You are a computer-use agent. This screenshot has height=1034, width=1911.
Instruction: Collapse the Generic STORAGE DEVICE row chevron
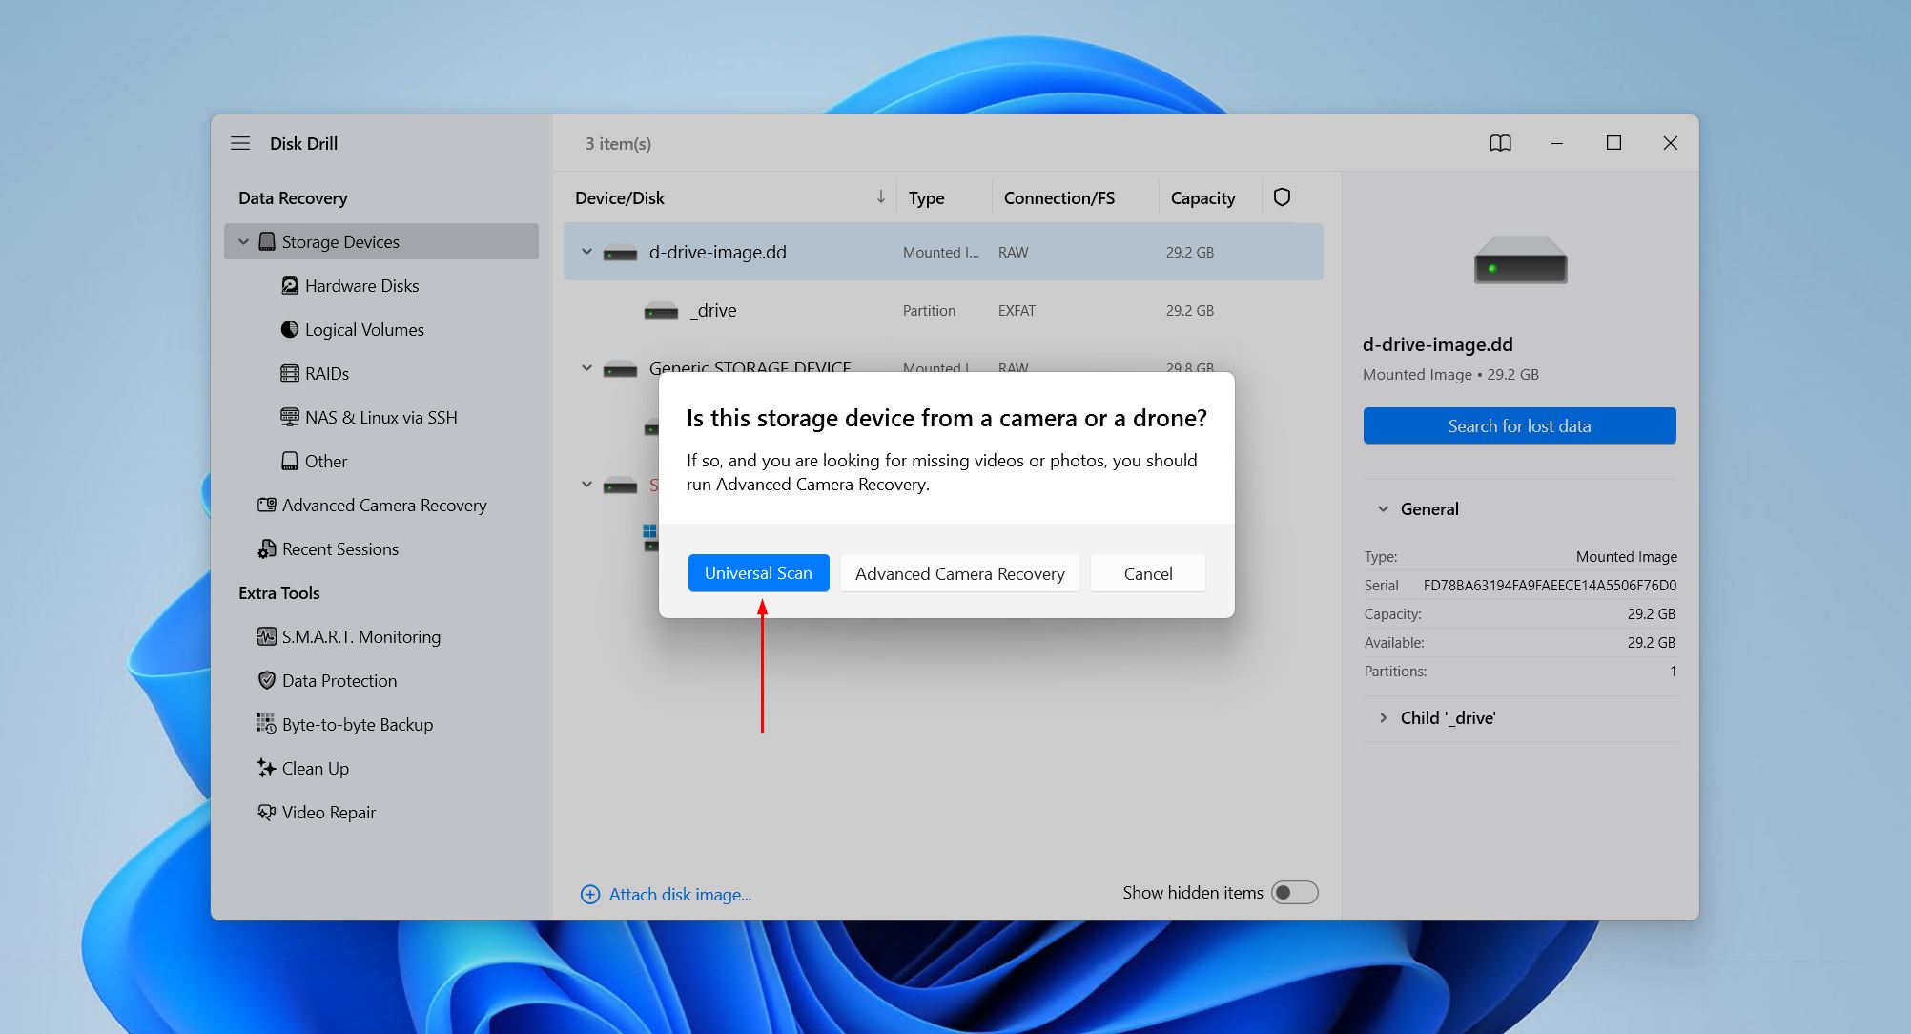point(587,368)
